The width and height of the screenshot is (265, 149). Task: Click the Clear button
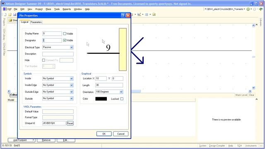point(251,95)
